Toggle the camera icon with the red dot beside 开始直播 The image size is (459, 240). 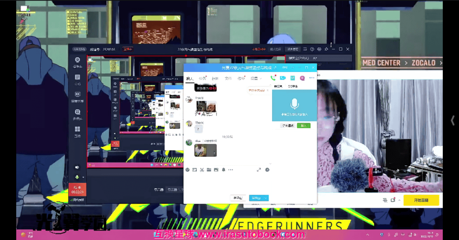tap(393, 200)
